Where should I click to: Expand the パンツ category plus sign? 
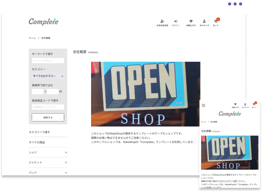[66, 173]
